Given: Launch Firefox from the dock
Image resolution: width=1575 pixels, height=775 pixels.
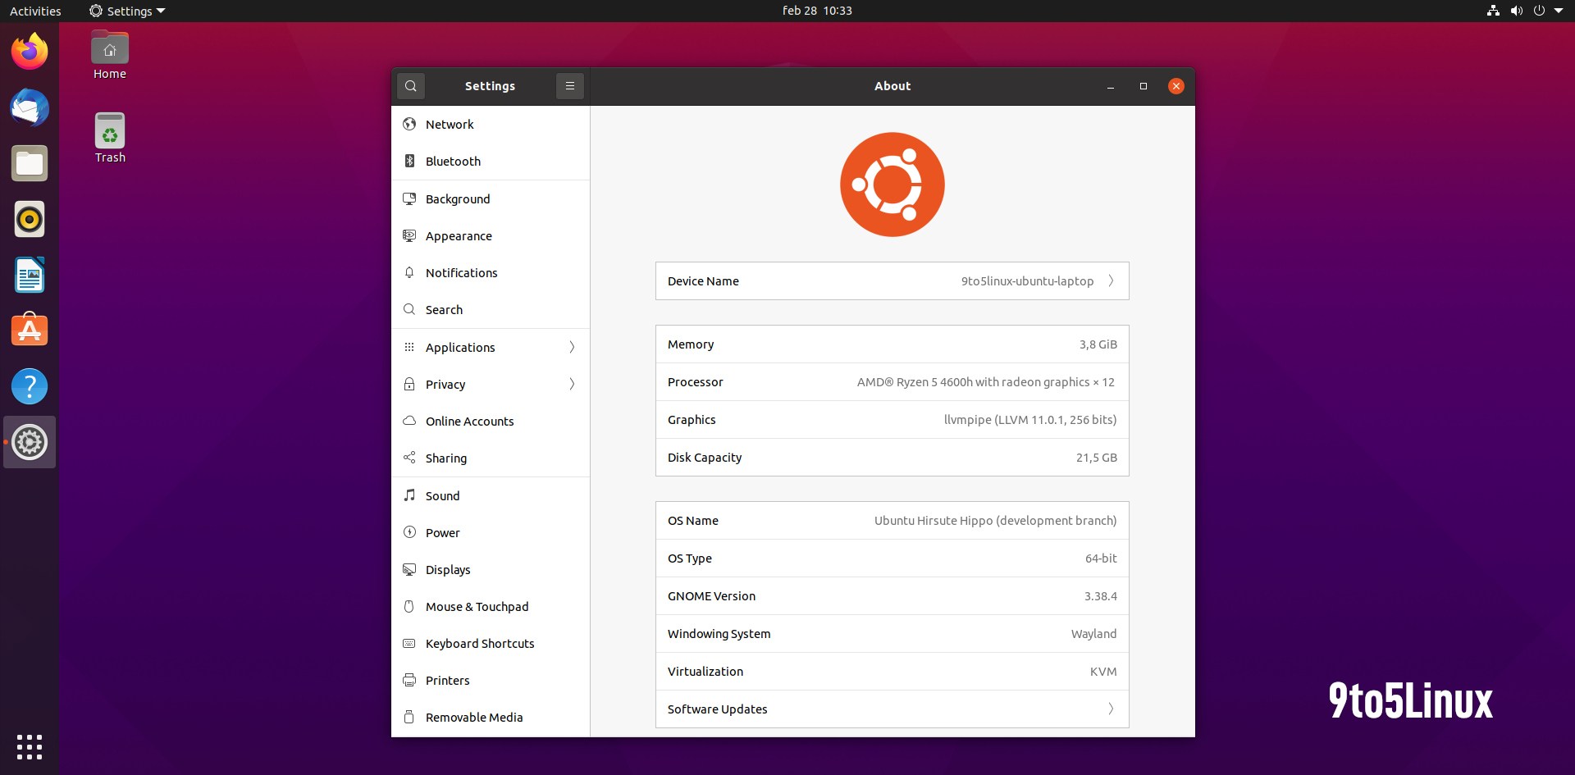Looking at the screenshot, I should [30, 51].
